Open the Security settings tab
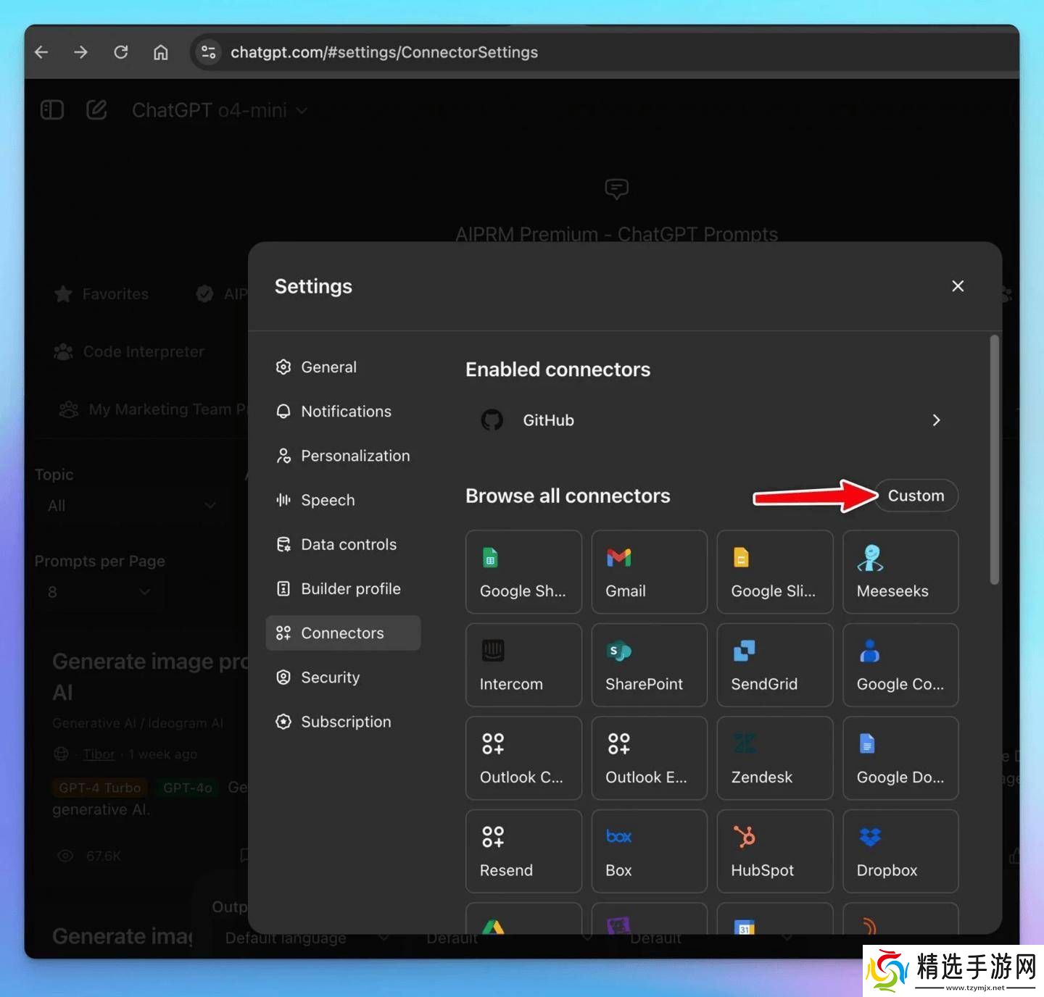 point(330,677)
